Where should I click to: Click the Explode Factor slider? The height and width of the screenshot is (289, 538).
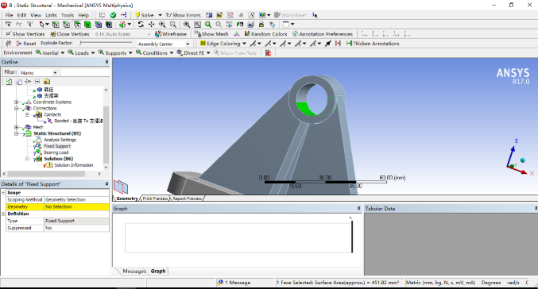pyautogui.click(x=106, y=43)
